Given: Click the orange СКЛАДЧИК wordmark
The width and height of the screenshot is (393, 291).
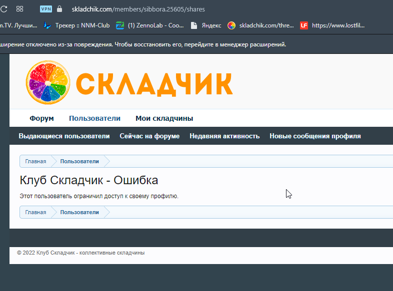Looking at the screenshot, I should [154, 84].
